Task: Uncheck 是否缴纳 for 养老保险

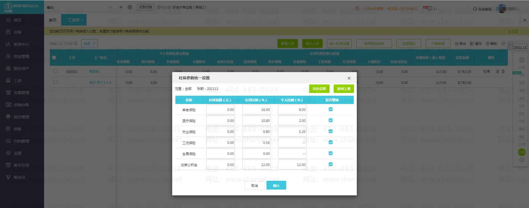Action: [x=331, y=109]
